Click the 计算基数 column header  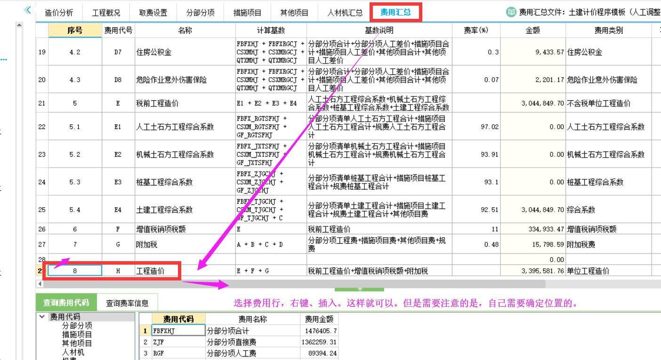tap(271, 30)
